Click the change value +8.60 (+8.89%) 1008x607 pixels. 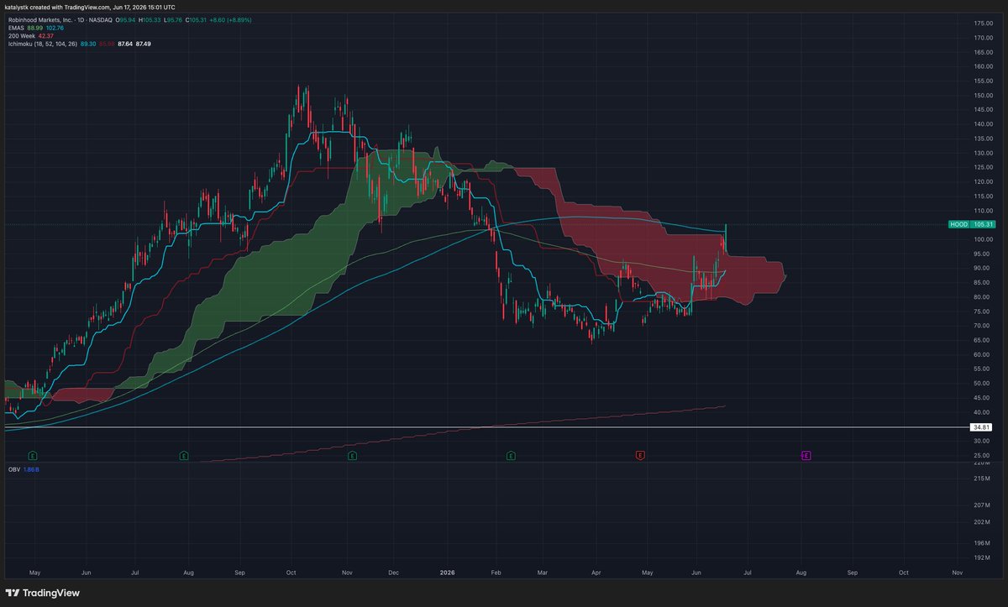(x=229, y=20)
